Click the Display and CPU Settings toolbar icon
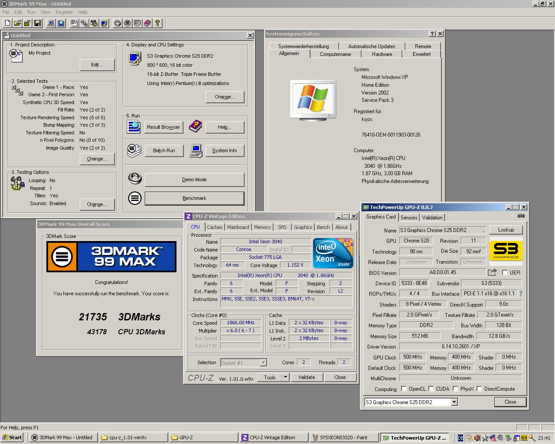Screen dimensions: 555x444 click(x=104, y=23)
